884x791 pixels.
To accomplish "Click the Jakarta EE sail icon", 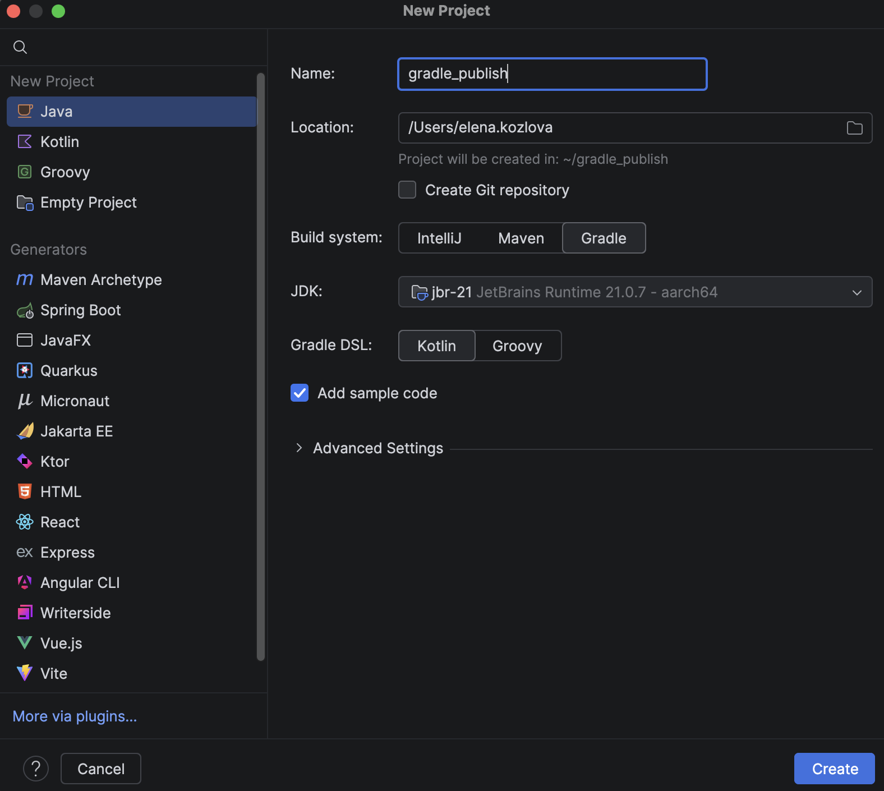I will (25, 431).
